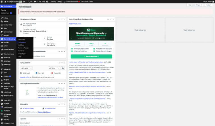Viewport: 215px width, 126px height.
Task: Open the 10 Udgivne indlæg link
Action: coord(28,109)
